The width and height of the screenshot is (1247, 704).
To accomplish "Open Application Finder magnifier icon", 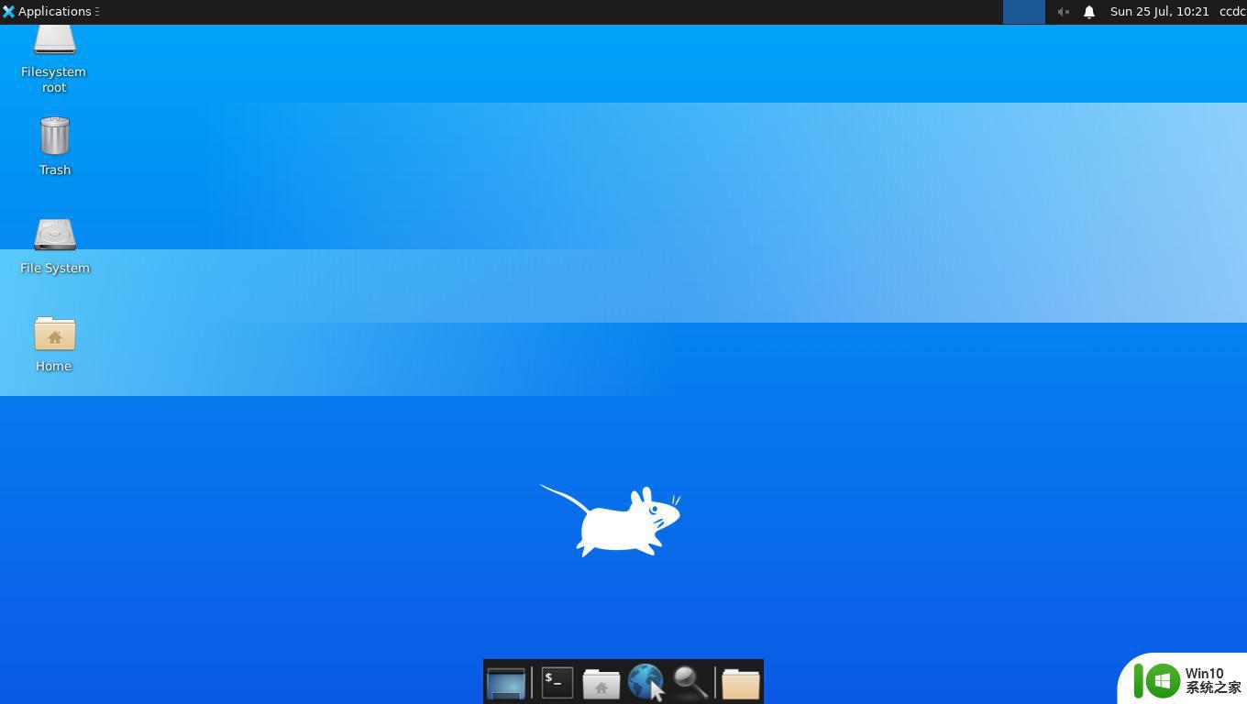I will (x=690, y=683).
